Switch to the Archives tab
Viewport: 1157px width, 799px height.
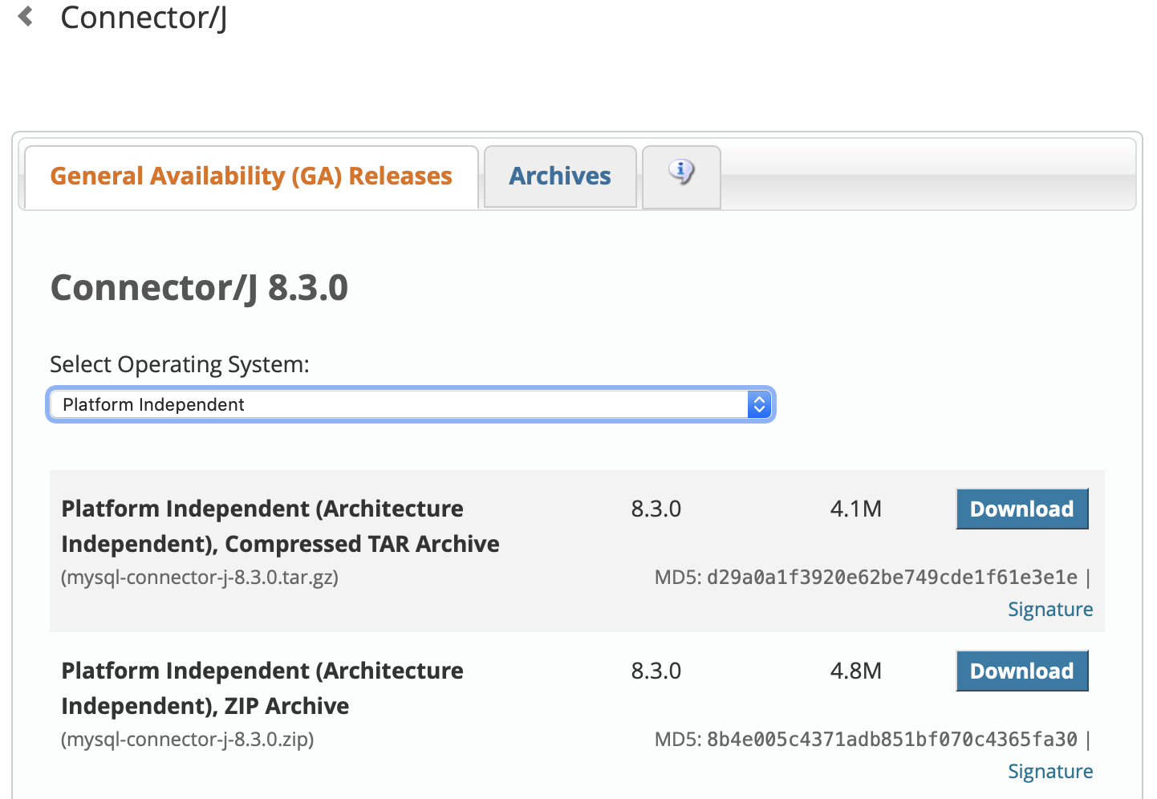(560, 176)
